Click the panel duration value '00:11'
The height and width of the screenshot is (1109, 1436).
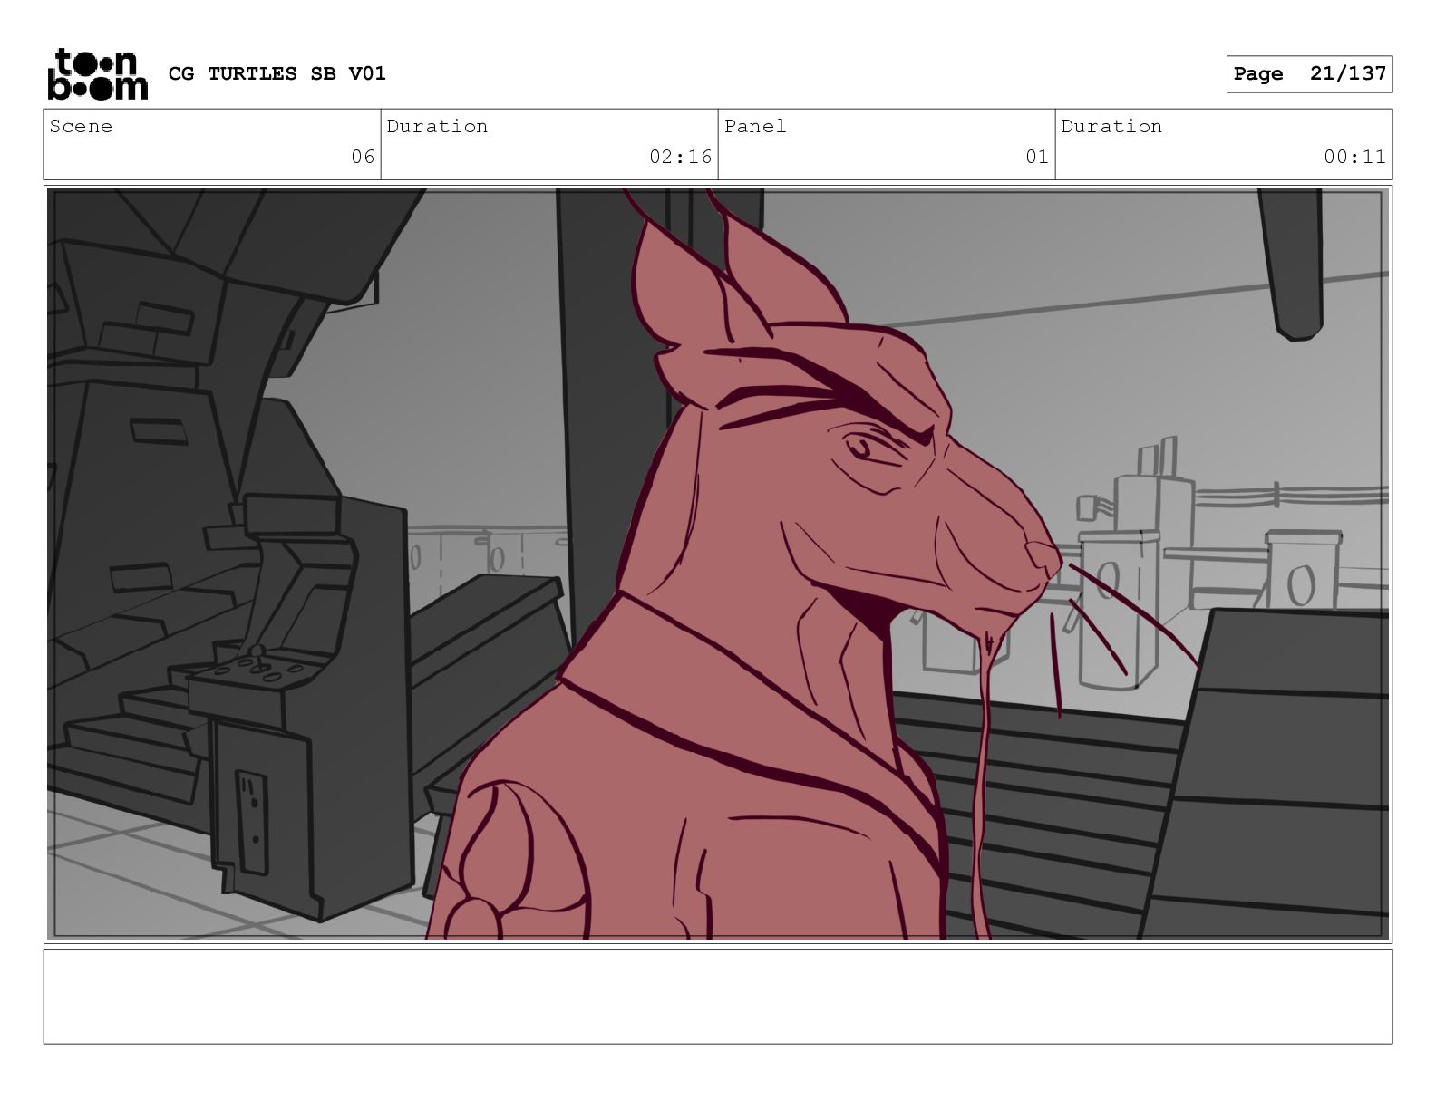[x=1354, y=157]
